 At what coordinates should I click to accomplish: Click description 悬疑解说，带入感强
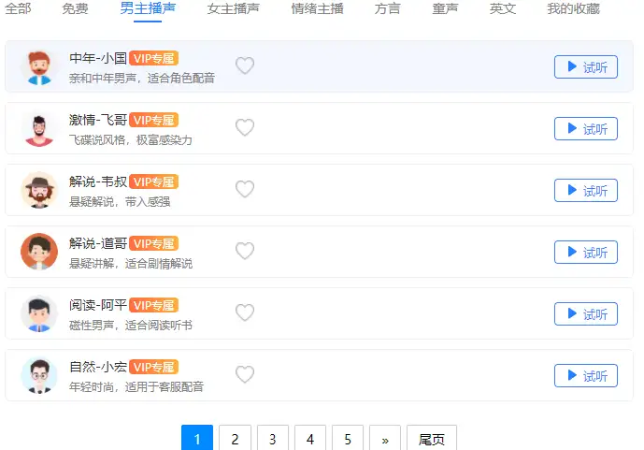[x=120, y=201]
